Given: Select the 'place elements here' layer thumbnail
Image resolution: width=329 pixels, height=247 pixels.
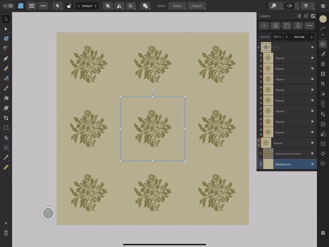Looking at the screenshot, I should (x=268, y=154).
